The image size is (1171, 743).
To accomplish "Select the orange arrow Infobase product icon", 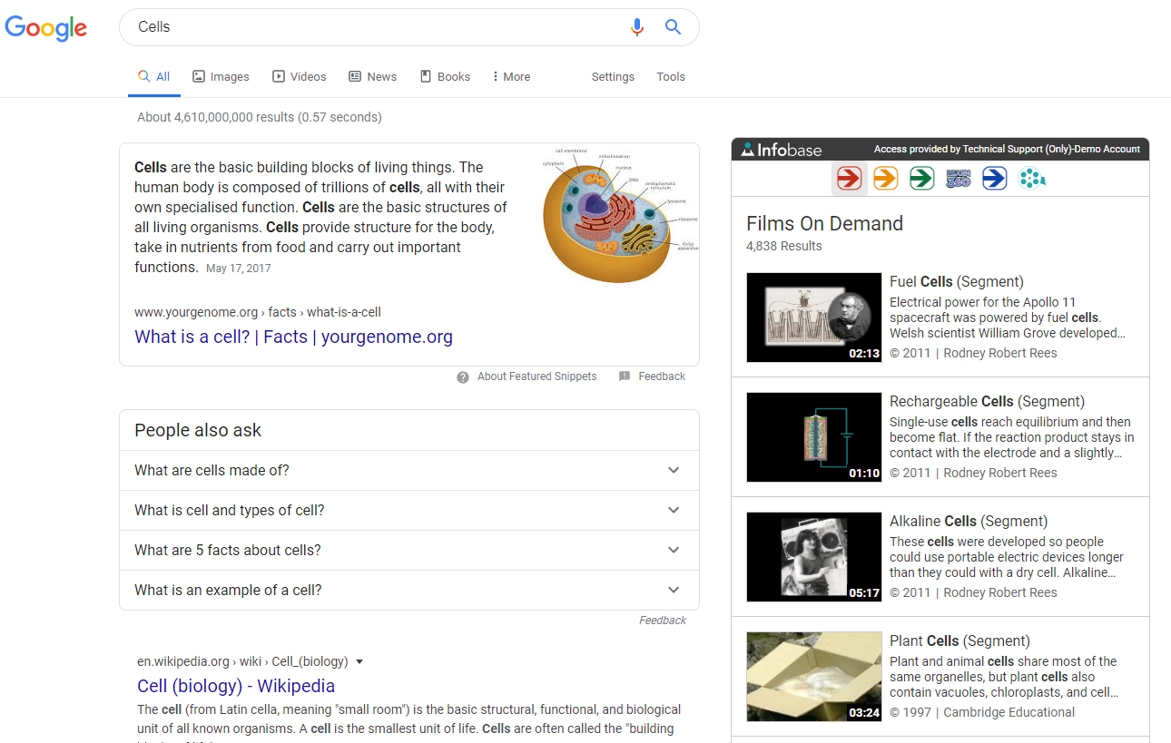I will click(x=885, y=178).
